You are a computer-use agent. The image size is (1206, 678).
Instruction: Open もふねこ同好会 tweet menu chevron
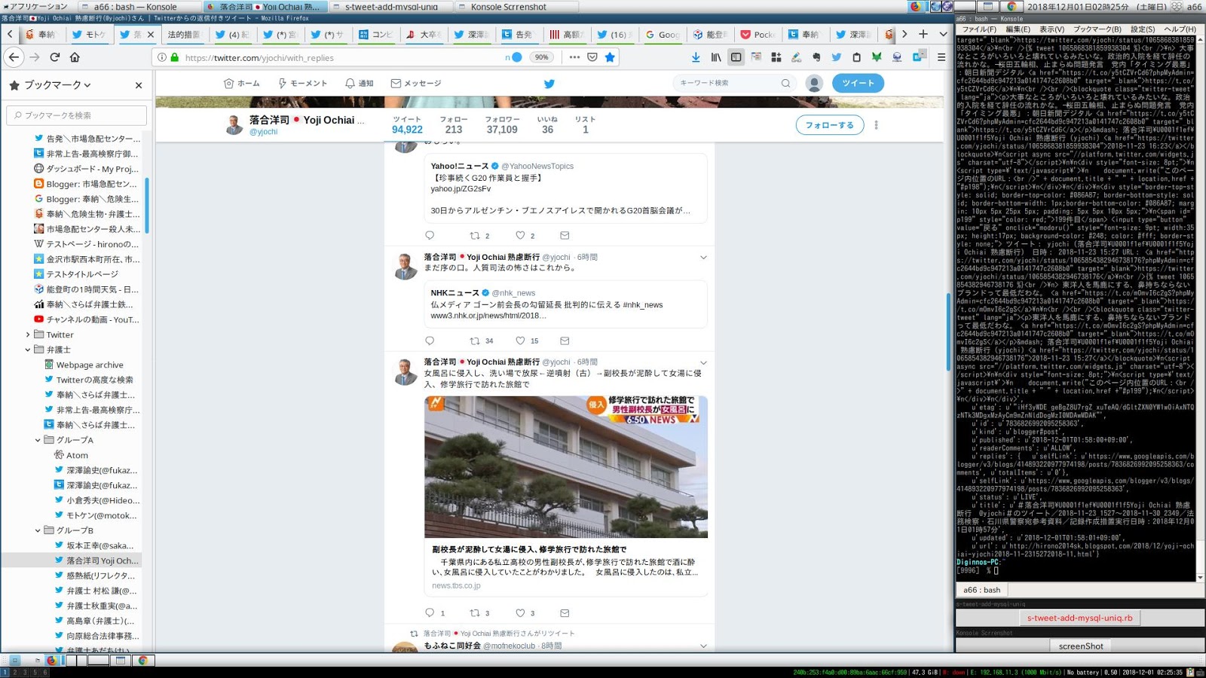point(703,646)
